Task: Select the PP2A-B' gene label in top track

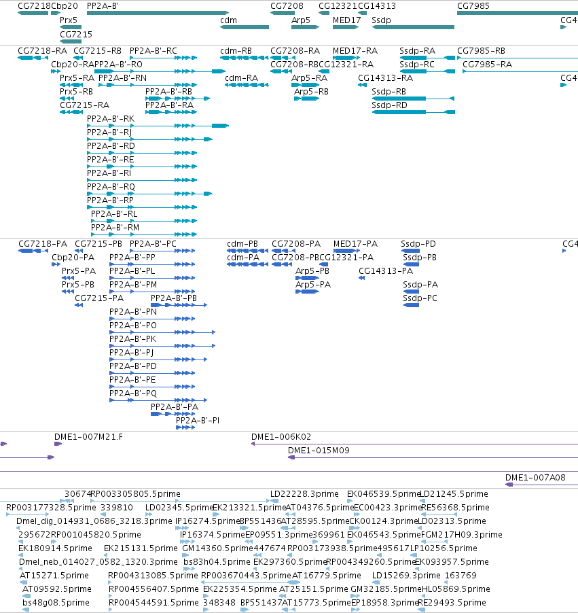Action: [103, 6]
